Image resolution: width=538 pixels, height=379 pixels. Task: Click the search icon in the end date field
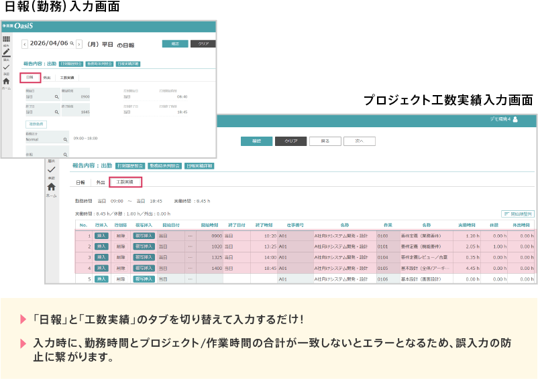(x=56, y=112)
